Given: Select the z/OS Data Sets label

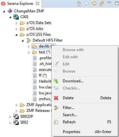Looking at the screenshot, I should [x=39, y=23].
